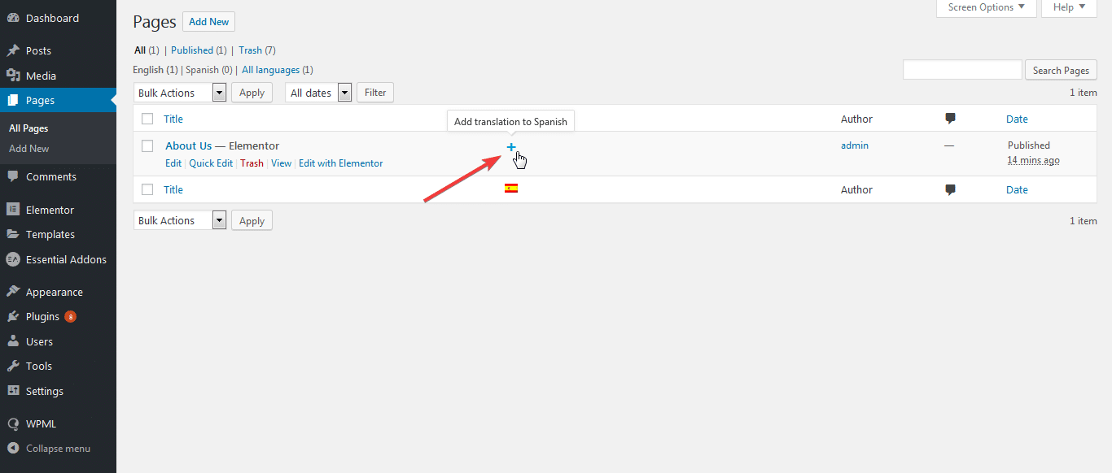Viewport: 1112px width, 473px height.
Task: Add a new page
Action: pyautogui.click(x=208, y=21)
